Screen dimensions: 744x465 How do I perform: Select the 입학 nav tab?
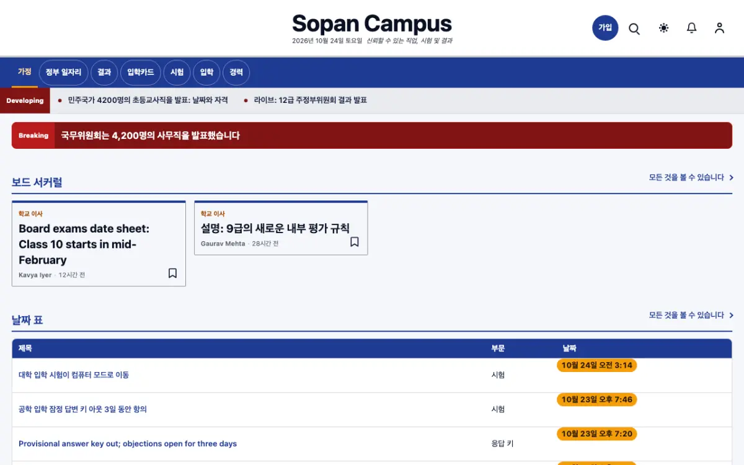pyautogui.click(x=206, y=73)
